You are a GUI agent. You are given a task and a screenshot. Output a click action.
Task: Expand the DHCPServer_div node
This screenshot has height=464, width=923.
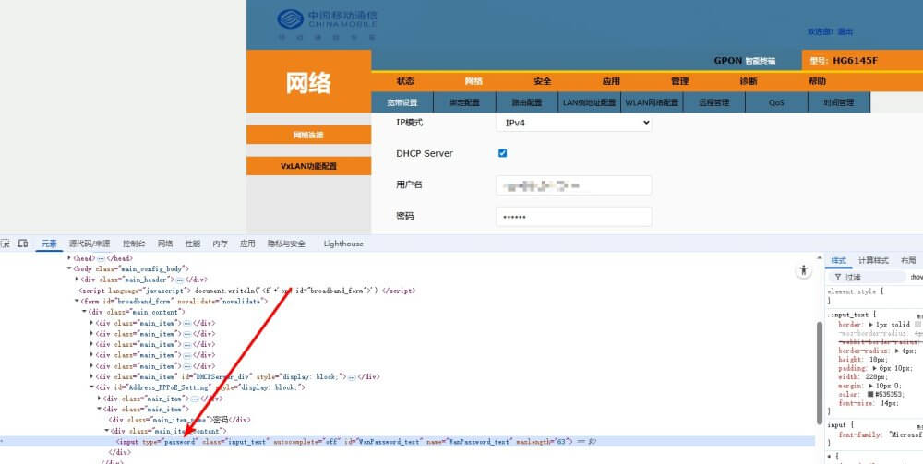[91, 376]
